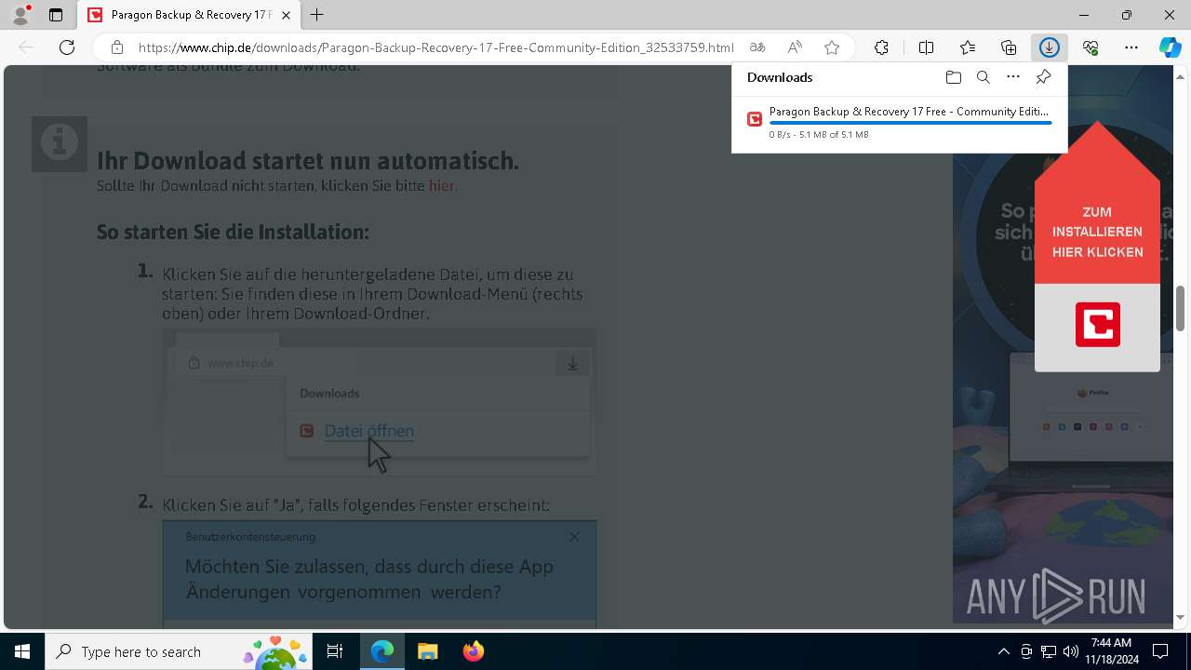1191x670 pixels.
Task: Click the browser back arrow
Action: [x=26, y=47]
